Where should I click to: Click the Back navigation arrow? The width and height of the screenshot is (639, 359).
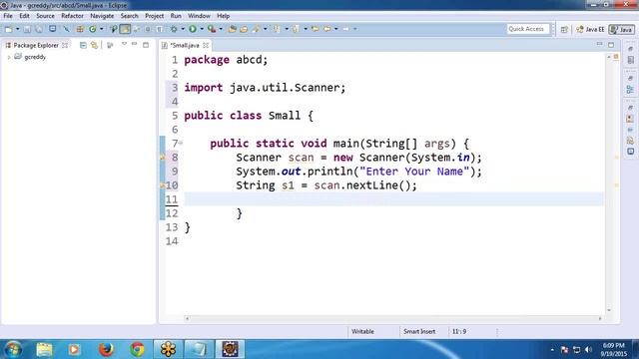[x=327, y=29]
